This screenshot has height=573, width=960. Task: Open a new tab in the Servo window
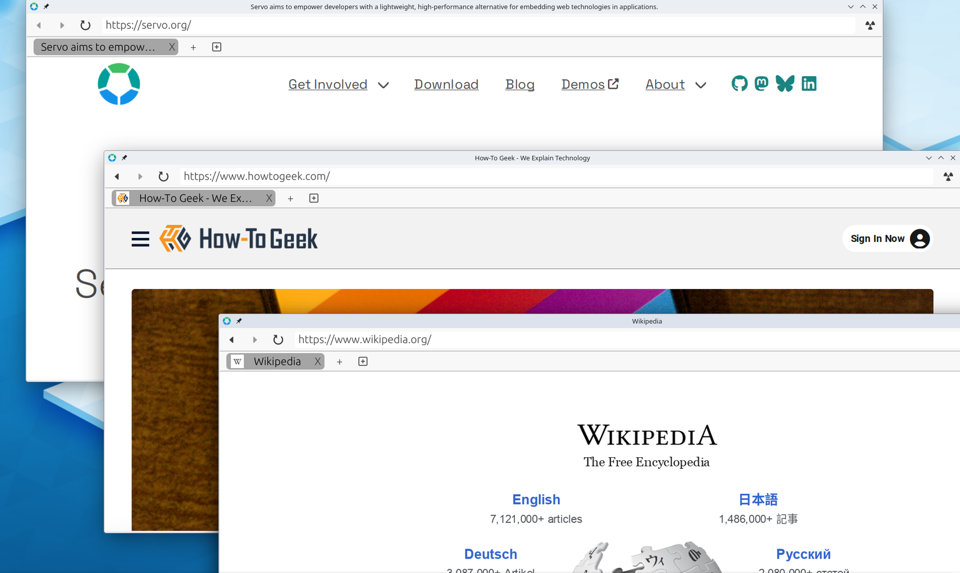pos(193,47)
